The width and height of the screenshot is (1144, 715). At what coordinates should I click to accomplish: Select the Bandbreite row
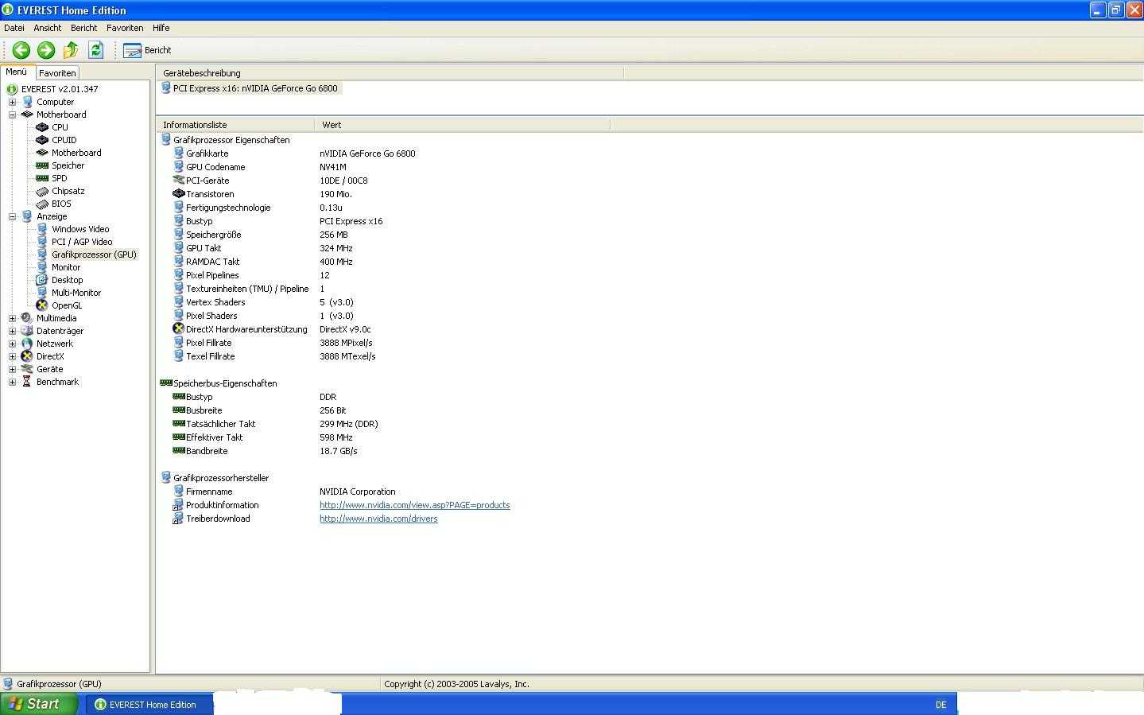tap(207, 451)
